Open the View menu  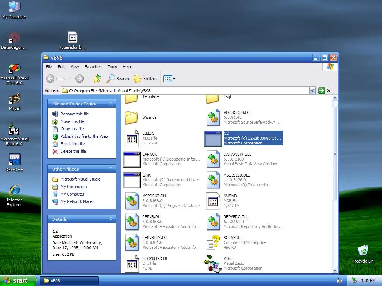click(75, 67)
